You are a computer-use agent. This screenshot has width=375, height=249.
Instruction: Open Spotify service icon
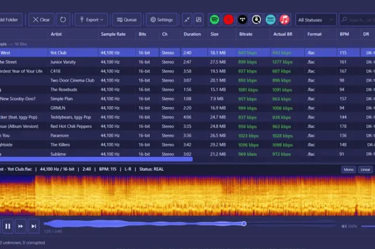point(214,20)
